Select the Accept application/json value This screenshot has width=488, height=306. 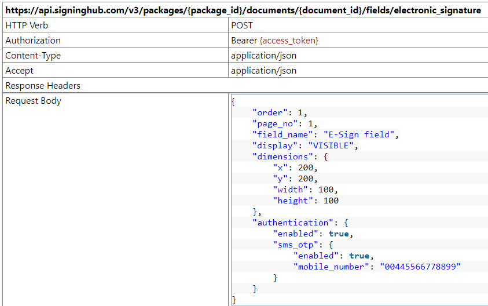(263, 71)
